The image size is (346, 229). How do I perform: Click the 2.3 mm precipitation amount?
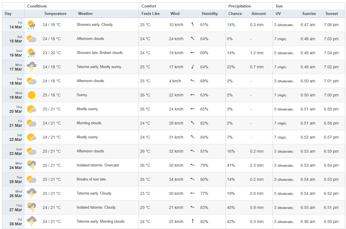click(x=257, y=165)
